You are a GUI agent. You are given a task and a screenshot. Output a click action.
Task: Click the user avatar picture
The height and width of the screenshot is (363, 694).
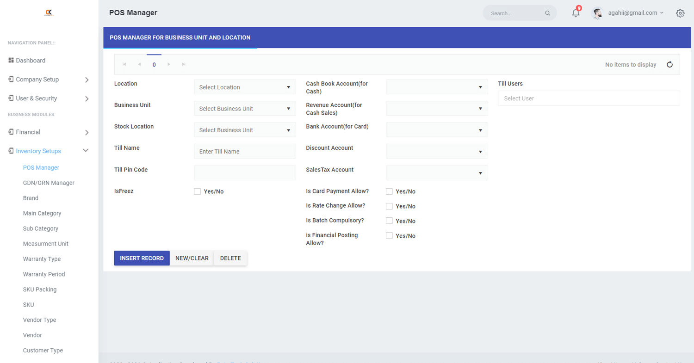(597, 13)
